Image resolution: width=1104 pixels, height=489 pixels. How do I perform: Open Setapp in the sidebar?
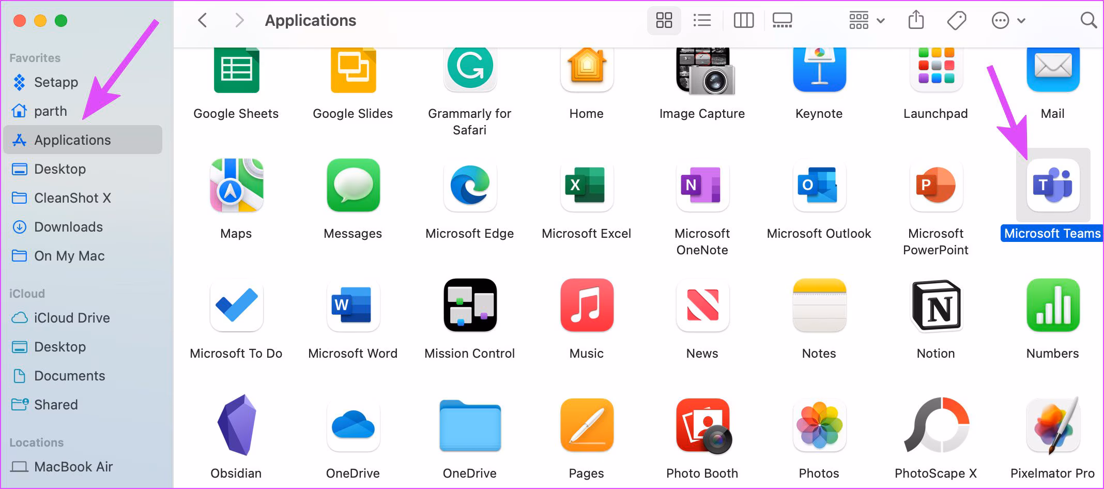pos(83,82)
